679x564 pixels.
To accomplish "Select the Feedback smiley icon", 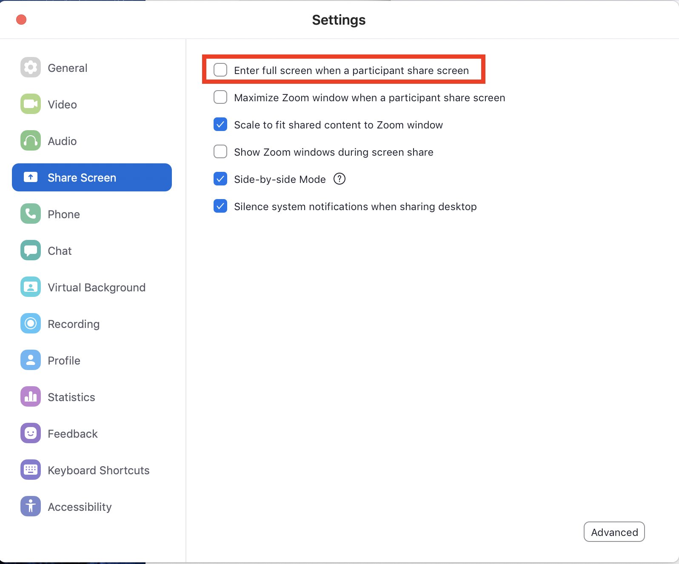I will [x=31, y=433].
